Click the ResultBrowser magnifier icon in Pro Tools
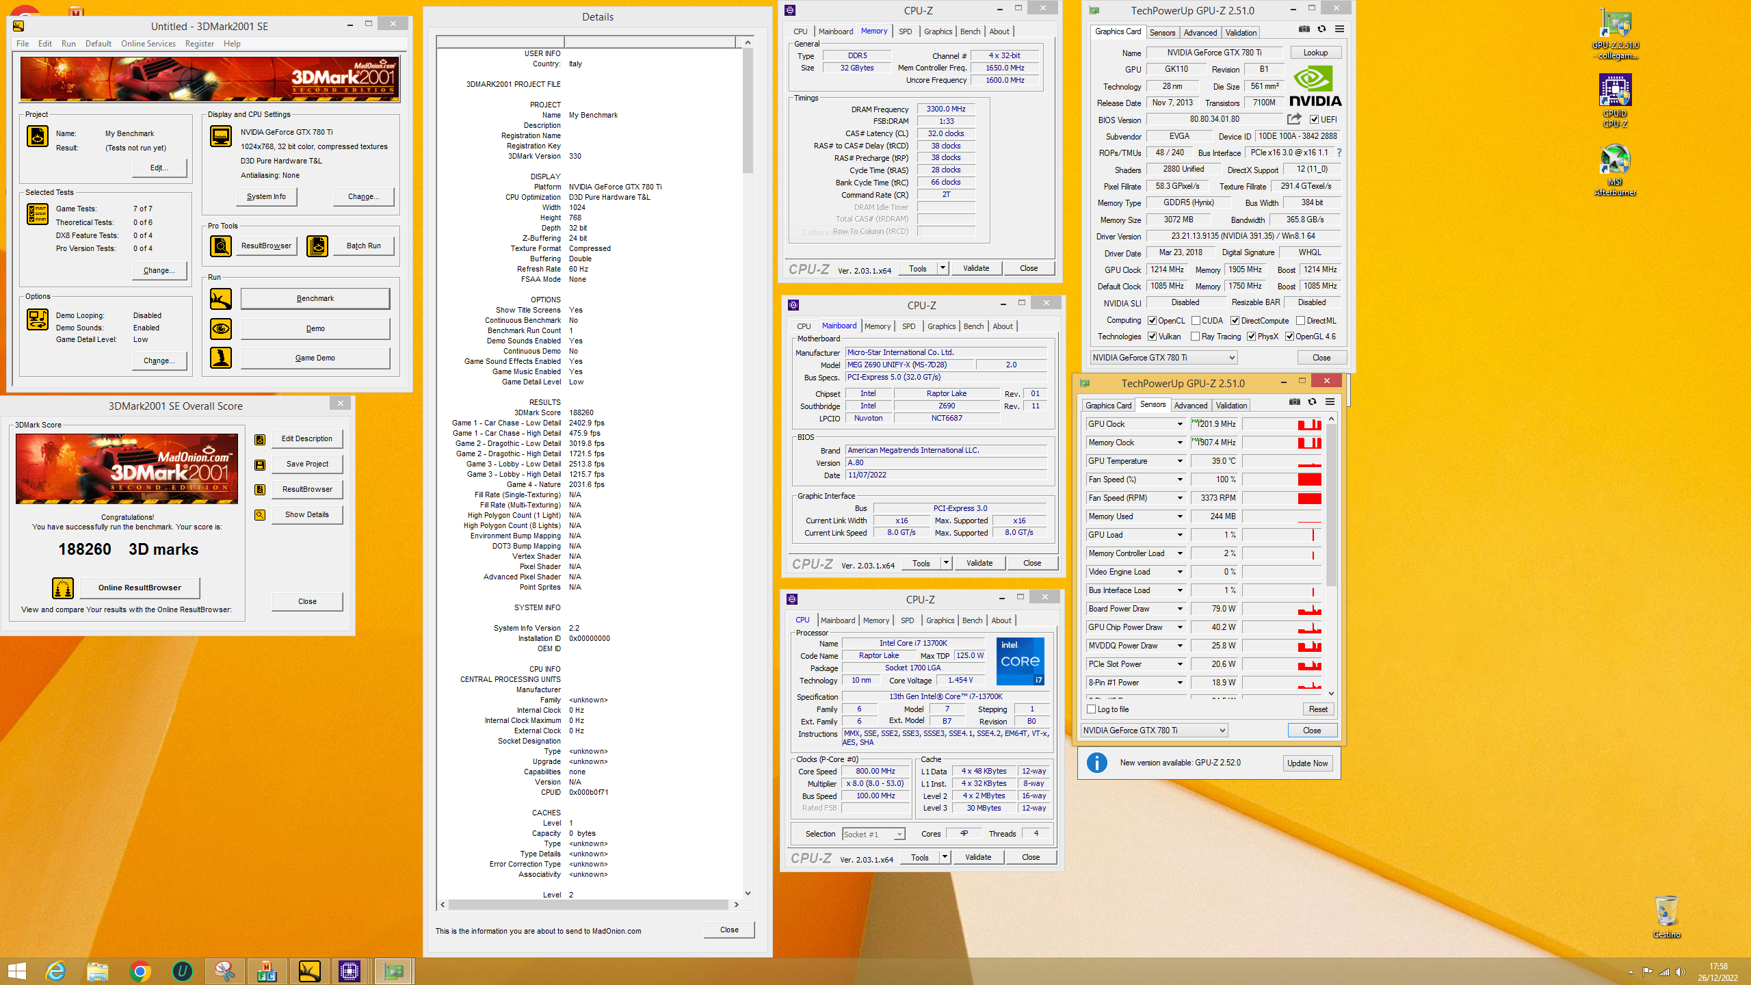 (220, 246)
